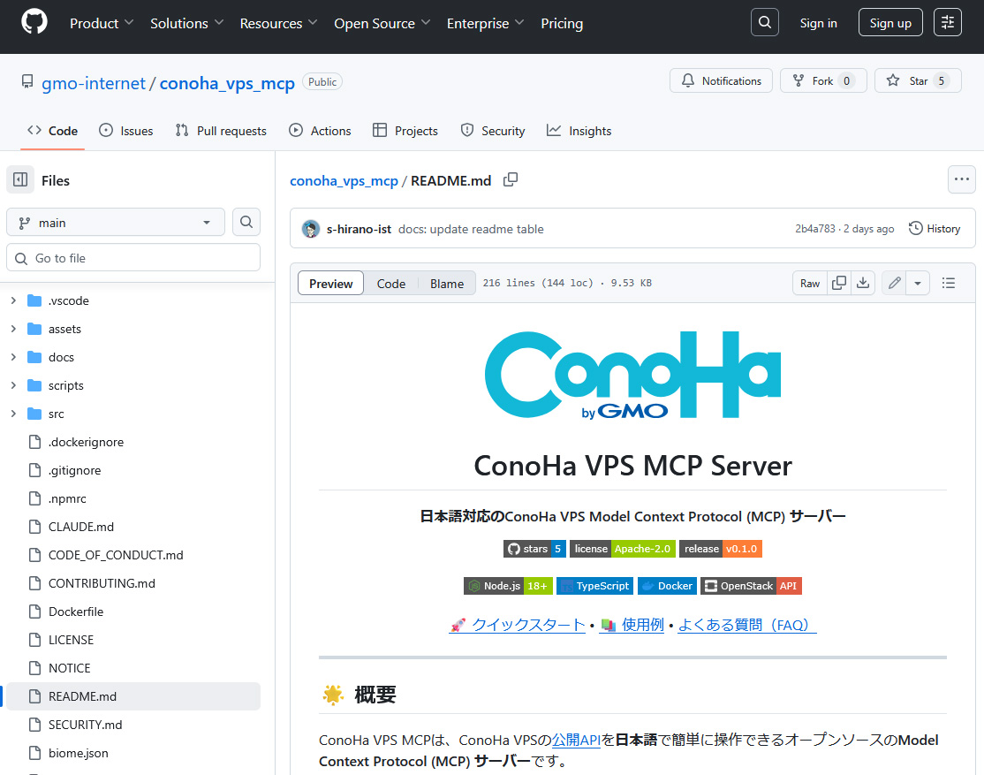
Task: Click the GitHub logo icon
Action: pyautogui.click(x=34, y=23)
